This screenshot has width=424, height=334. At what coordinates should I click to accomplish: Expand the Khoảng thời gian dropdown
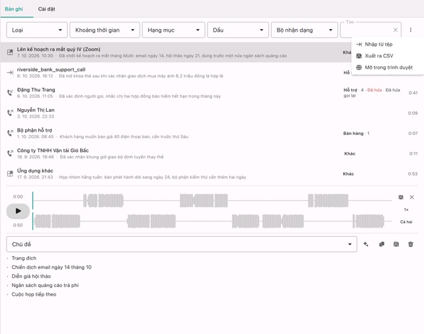click(105, 30)
